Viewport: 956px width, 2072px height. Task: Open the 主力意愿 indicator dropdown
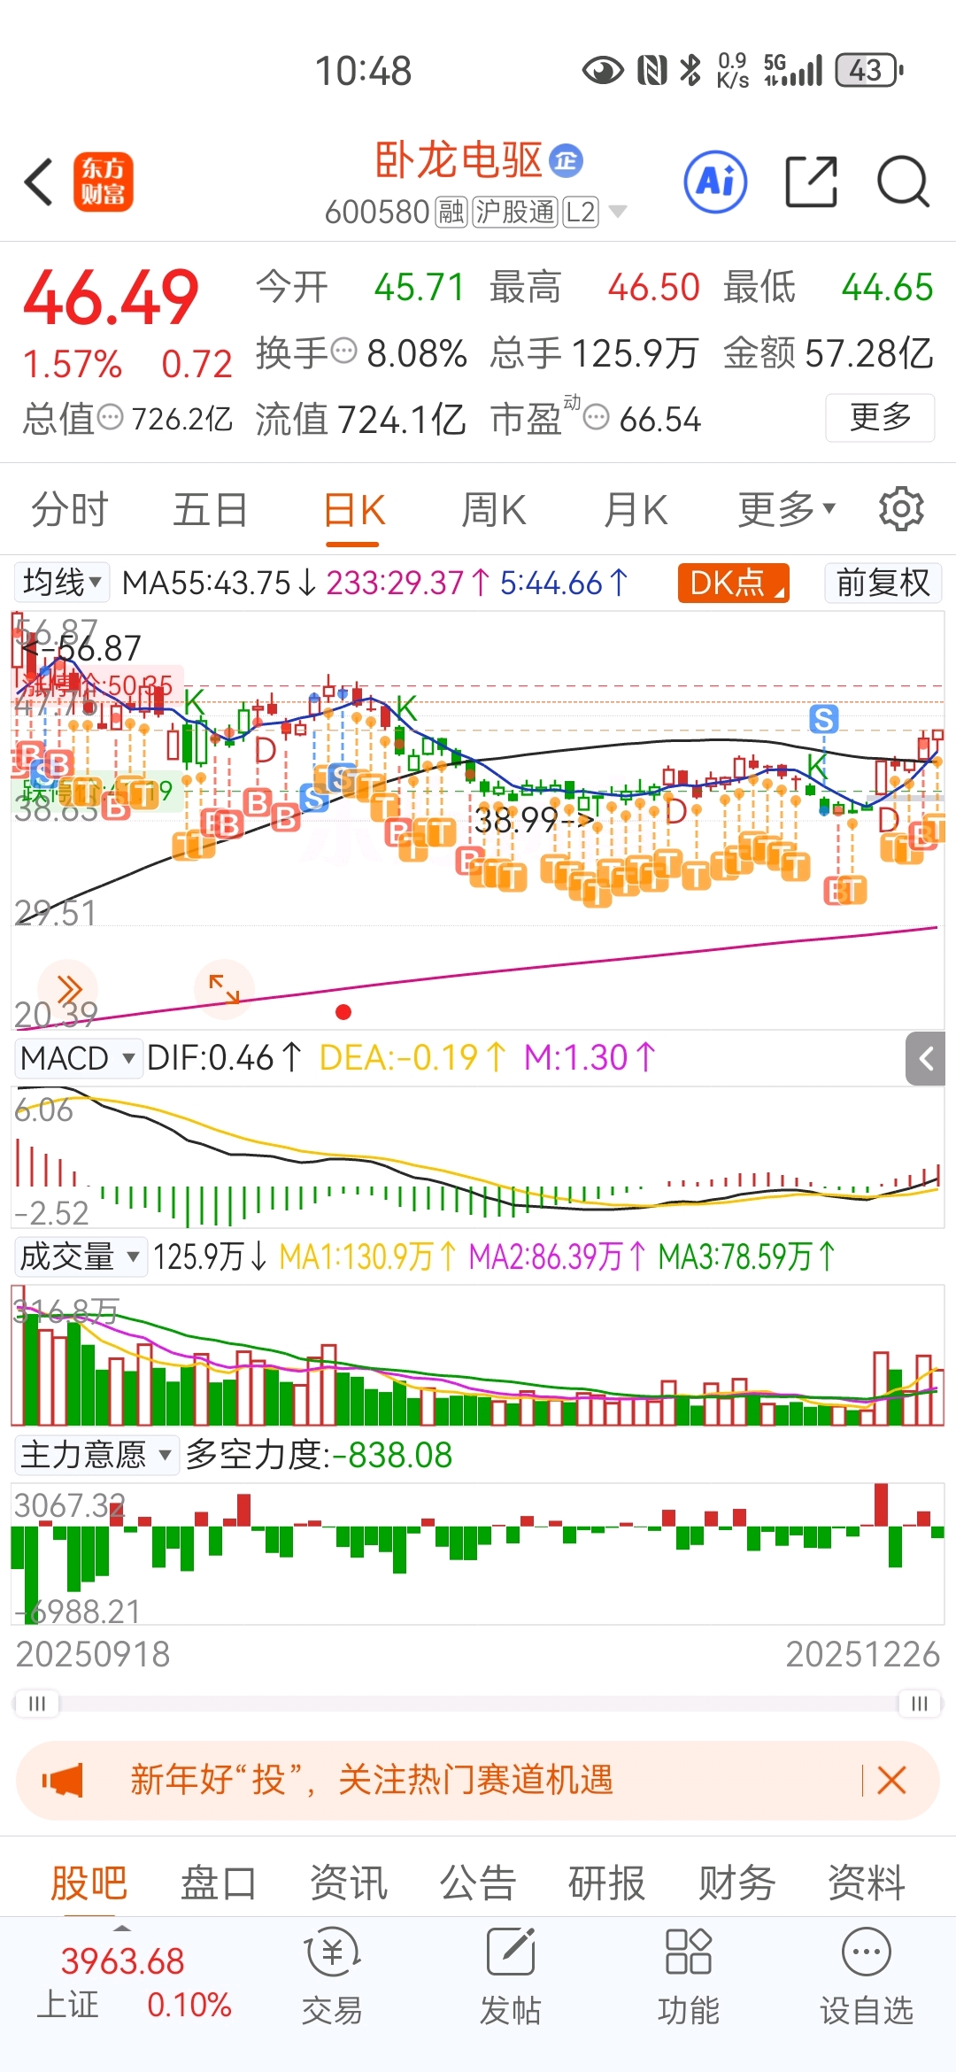pyautogui.click(x=96, y=1455)
